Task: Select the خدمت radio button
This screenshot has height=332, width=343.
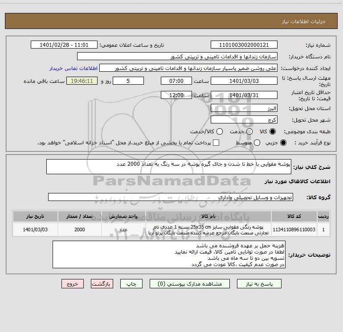Action: pyautogui.click(x=249, y=131)
